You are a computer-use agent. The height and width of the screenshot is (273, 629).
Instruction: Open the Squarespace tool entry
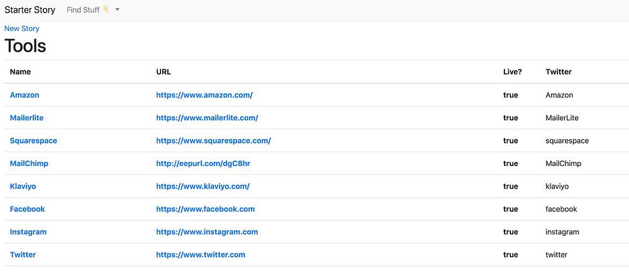(33, 141)
